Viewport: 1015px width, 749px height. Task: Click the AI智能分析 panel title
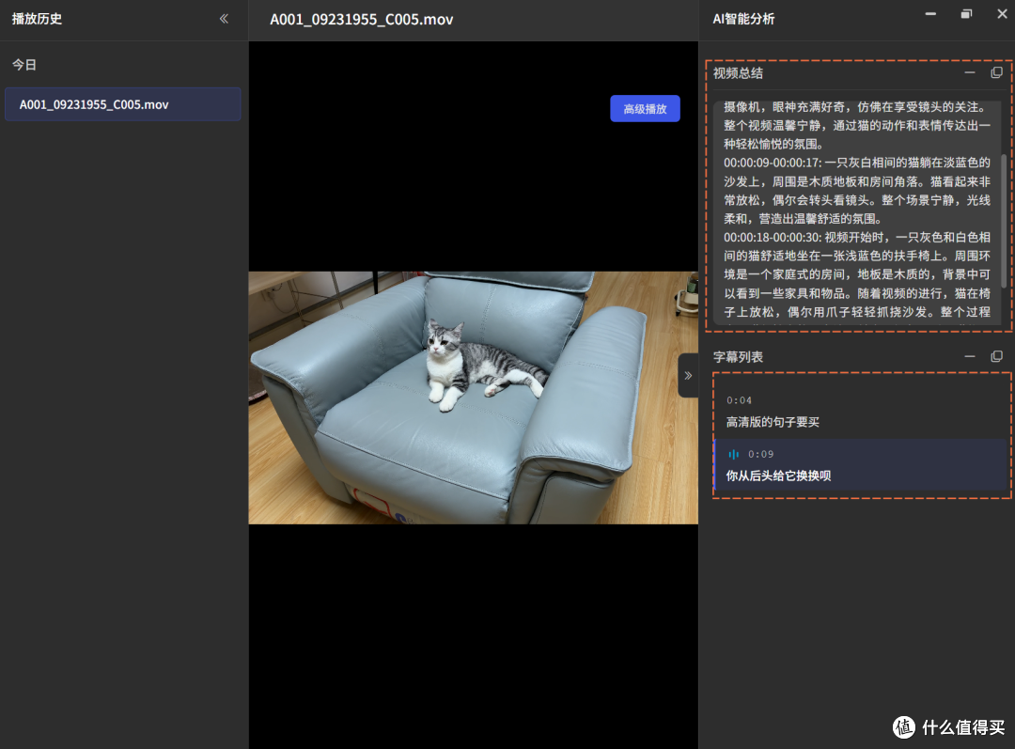tap(743, 19)
